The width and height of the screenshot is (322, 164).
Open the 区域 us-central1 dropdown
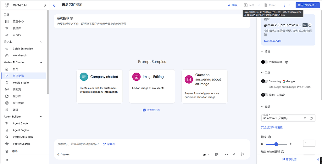click(x=284, y=118)
